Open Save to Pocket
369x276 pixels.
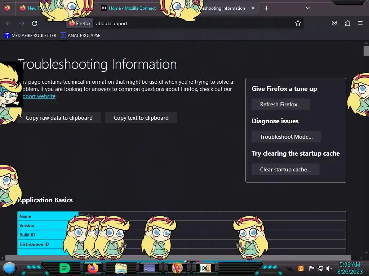(334, 23)
